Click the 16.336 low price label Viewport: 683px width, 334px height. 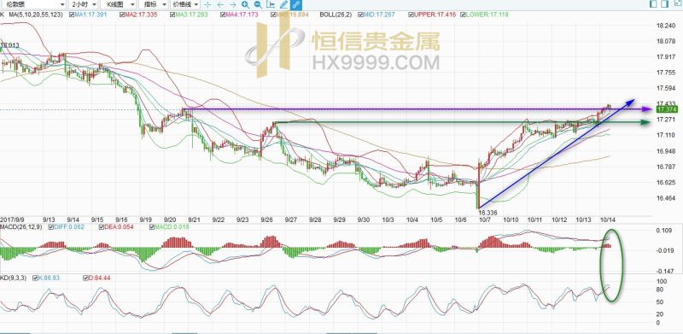click(x=487, y=213)
